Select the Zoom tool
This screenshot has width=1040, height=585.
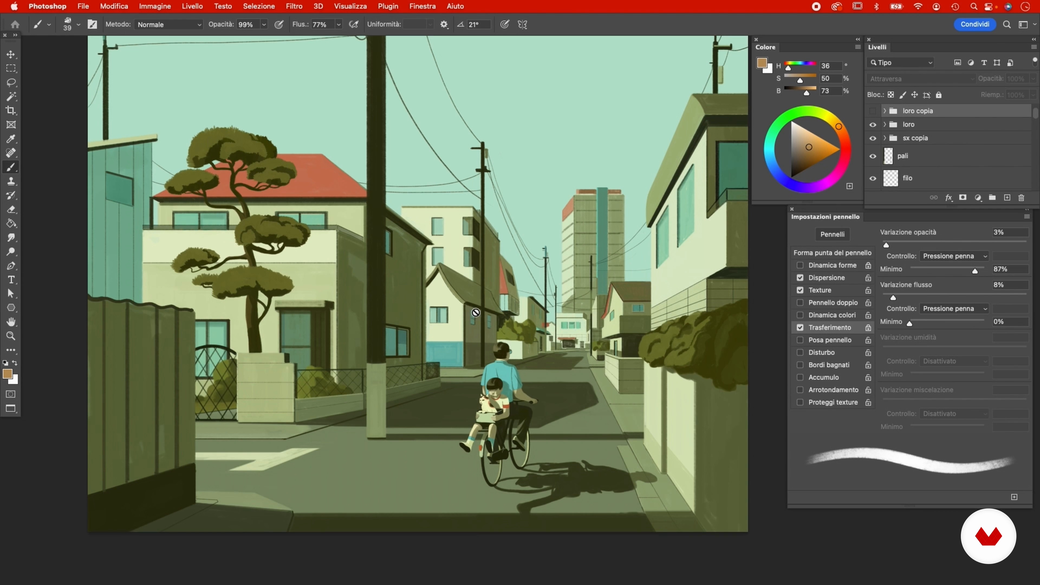coord(11,336)
